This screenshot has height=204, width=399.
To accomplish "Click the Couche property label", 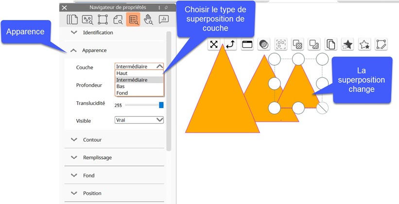I will tap(85, 68).
